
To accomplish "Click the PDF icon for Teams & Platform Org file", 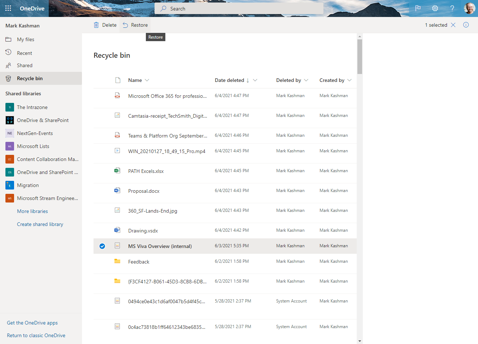I will pyautogui.click(x=117, y=135).
